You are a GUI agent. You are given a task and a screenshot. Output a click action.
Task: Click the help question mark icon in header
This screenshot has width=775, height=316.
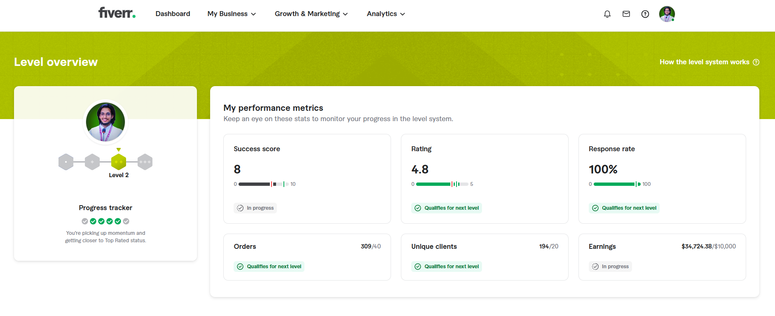pos(645,14)
